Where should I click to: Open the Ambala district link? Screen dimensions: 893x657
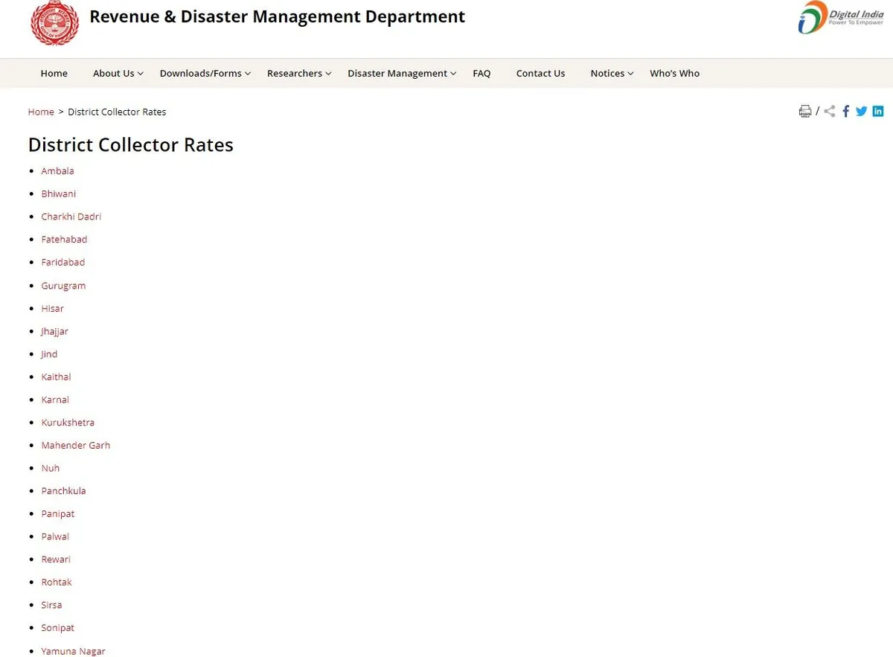pyautogui.click(x=57, y=171)
